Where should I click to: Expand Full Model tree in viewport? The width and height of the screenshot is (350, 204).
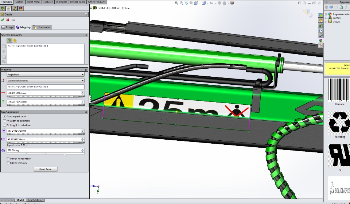click(91, 8)
